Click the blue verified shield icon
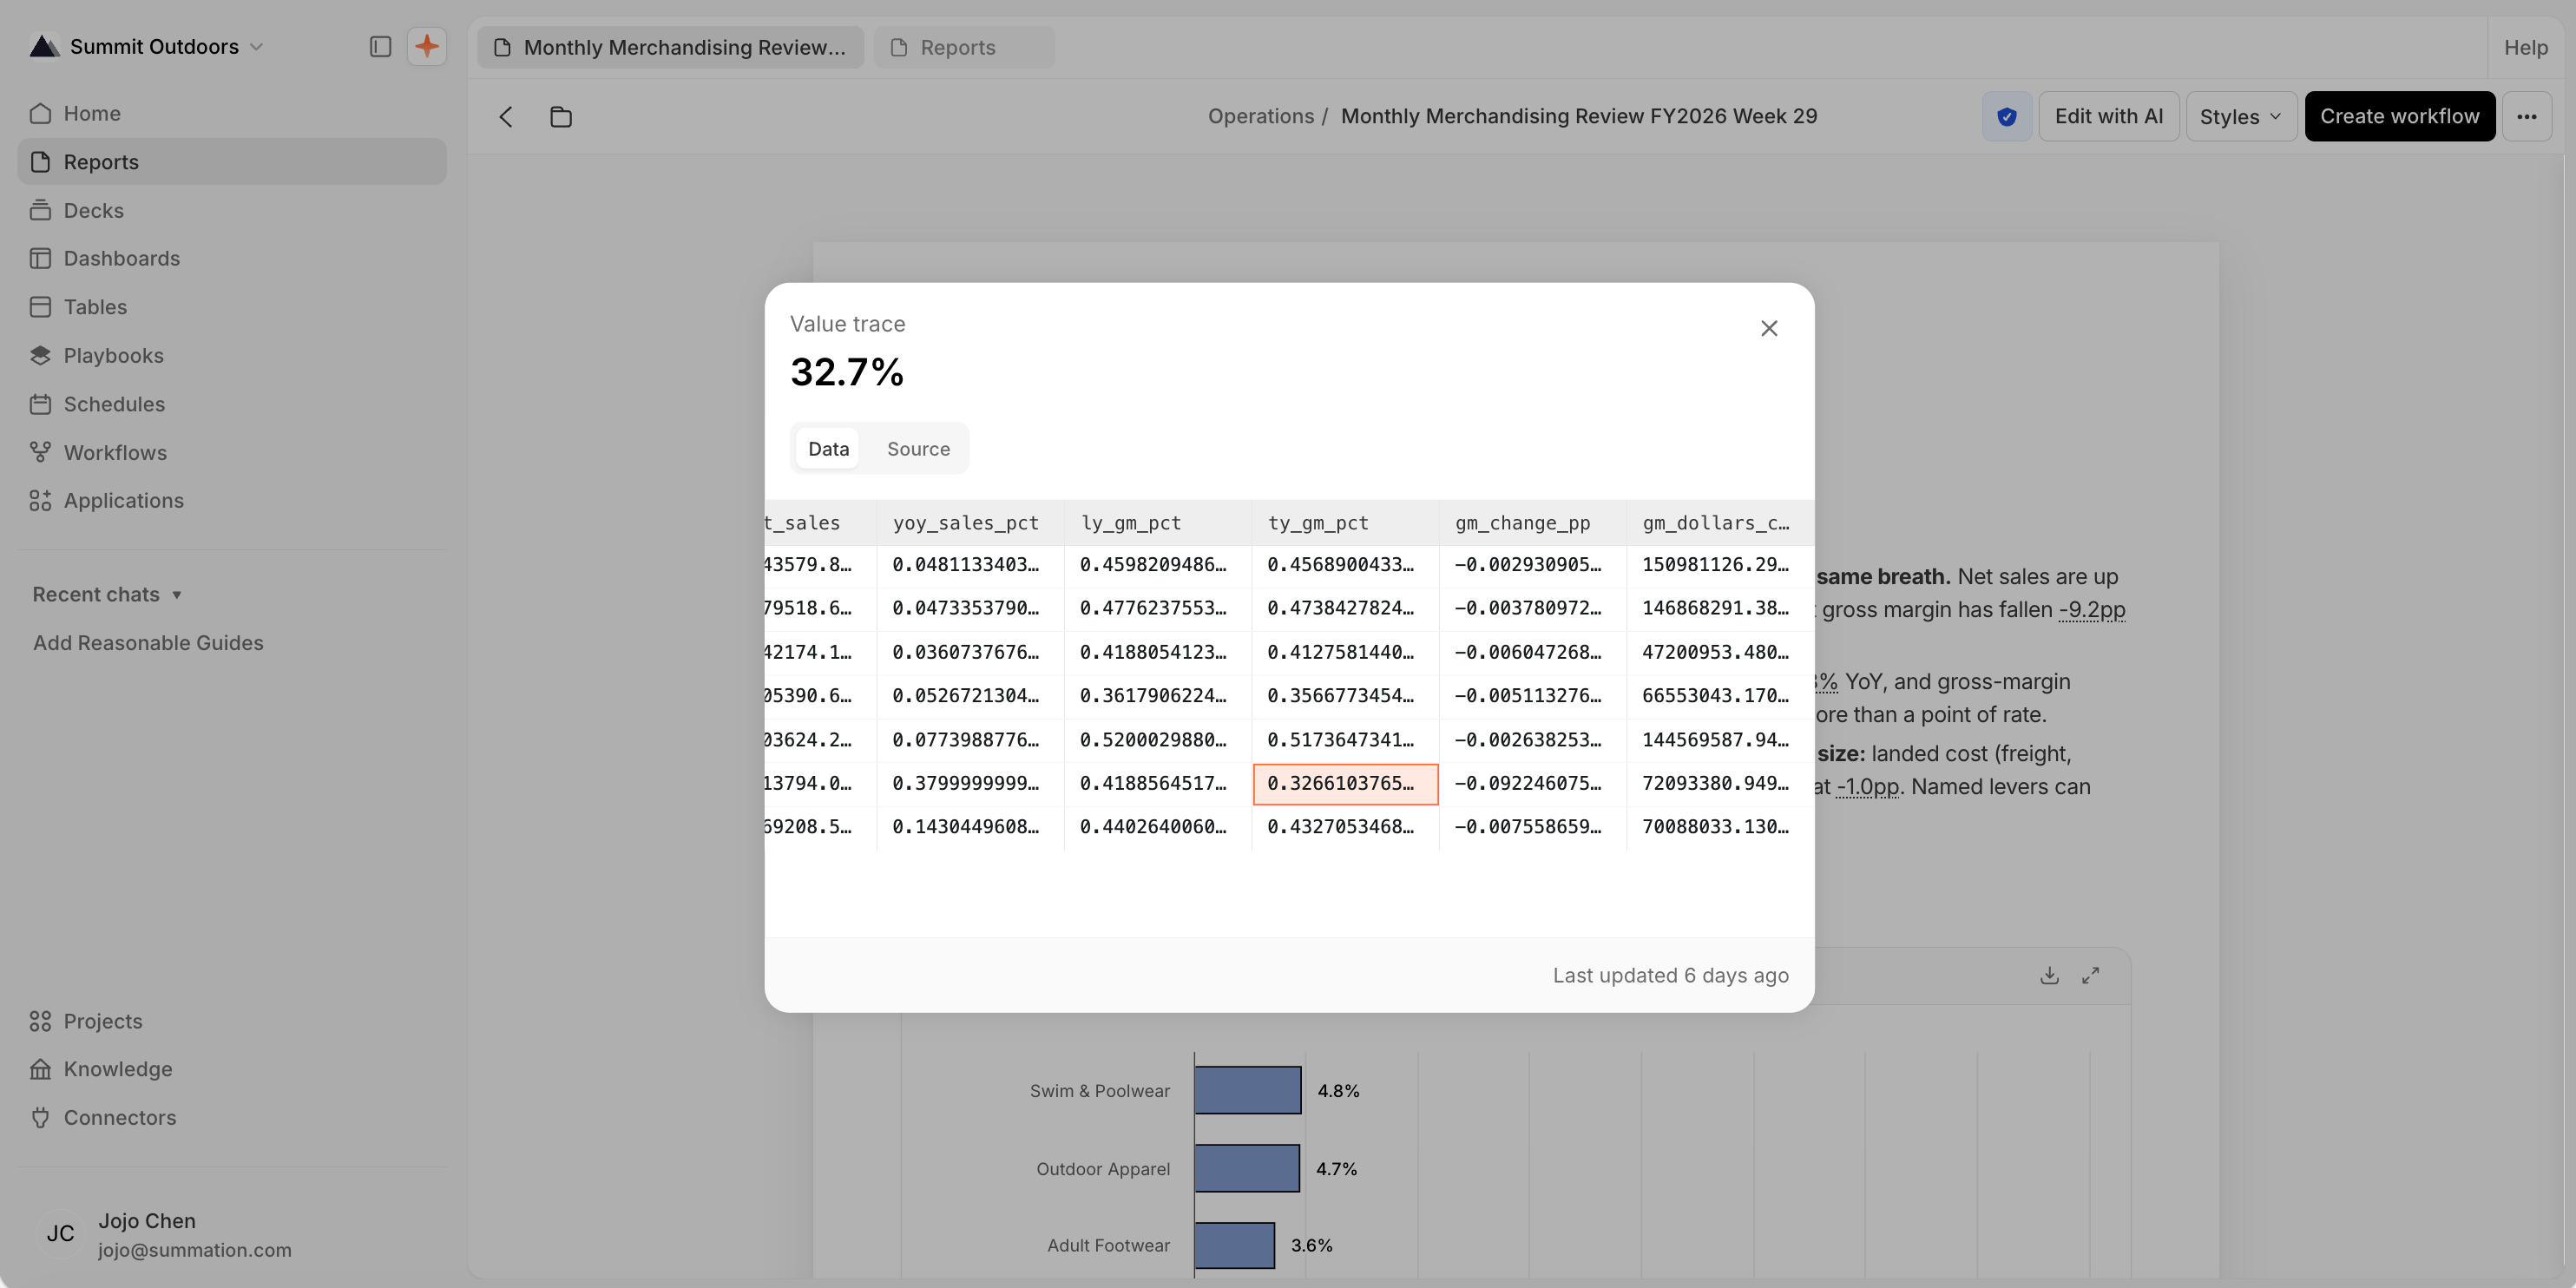 [2006, 116]
